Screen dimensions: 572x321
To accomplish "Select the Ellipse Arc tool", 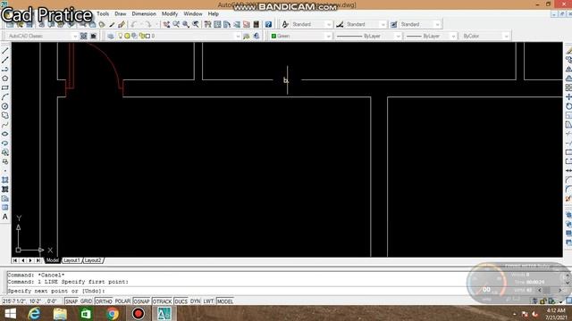I will click(x=5, y=144).
